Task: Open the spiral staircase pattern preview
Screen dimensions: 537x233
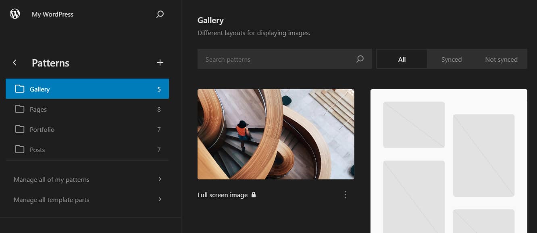Action: [x=276, y=134]
